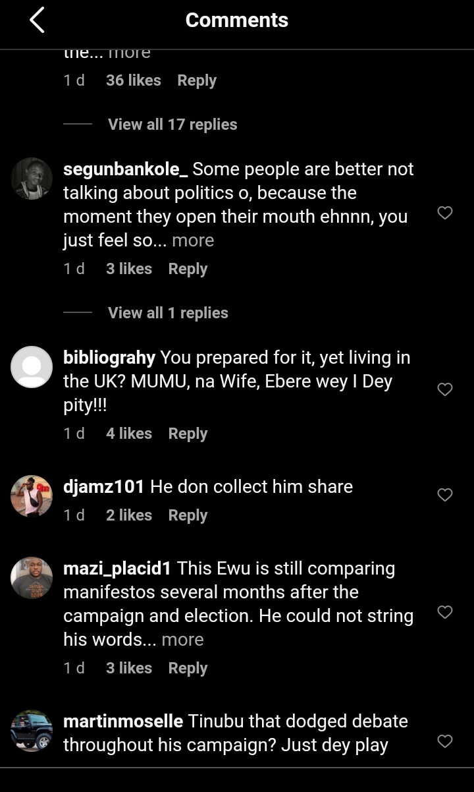Expand mazi_placid1's truncated comment with more
Image resolution: width=474 pixels, height=792 pixels.
tap(182, 640)
